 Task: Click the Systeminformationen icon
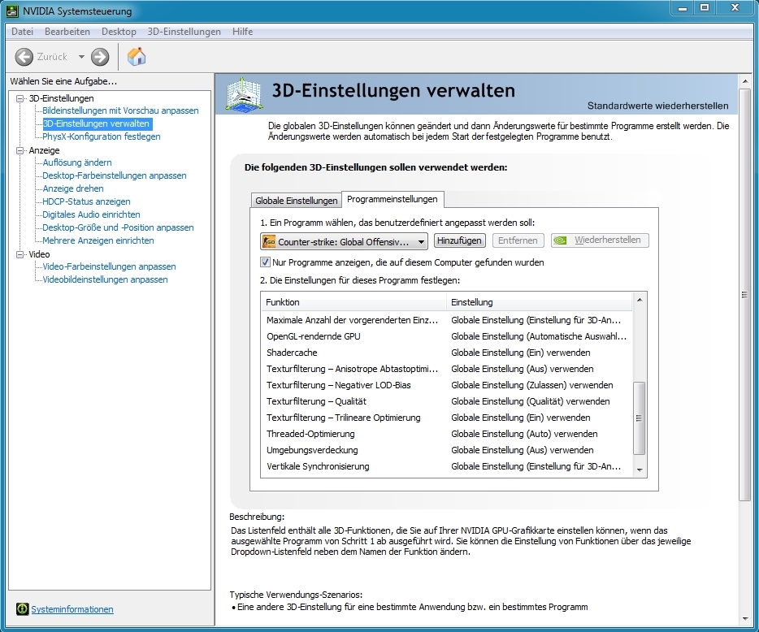click(22, 608)
